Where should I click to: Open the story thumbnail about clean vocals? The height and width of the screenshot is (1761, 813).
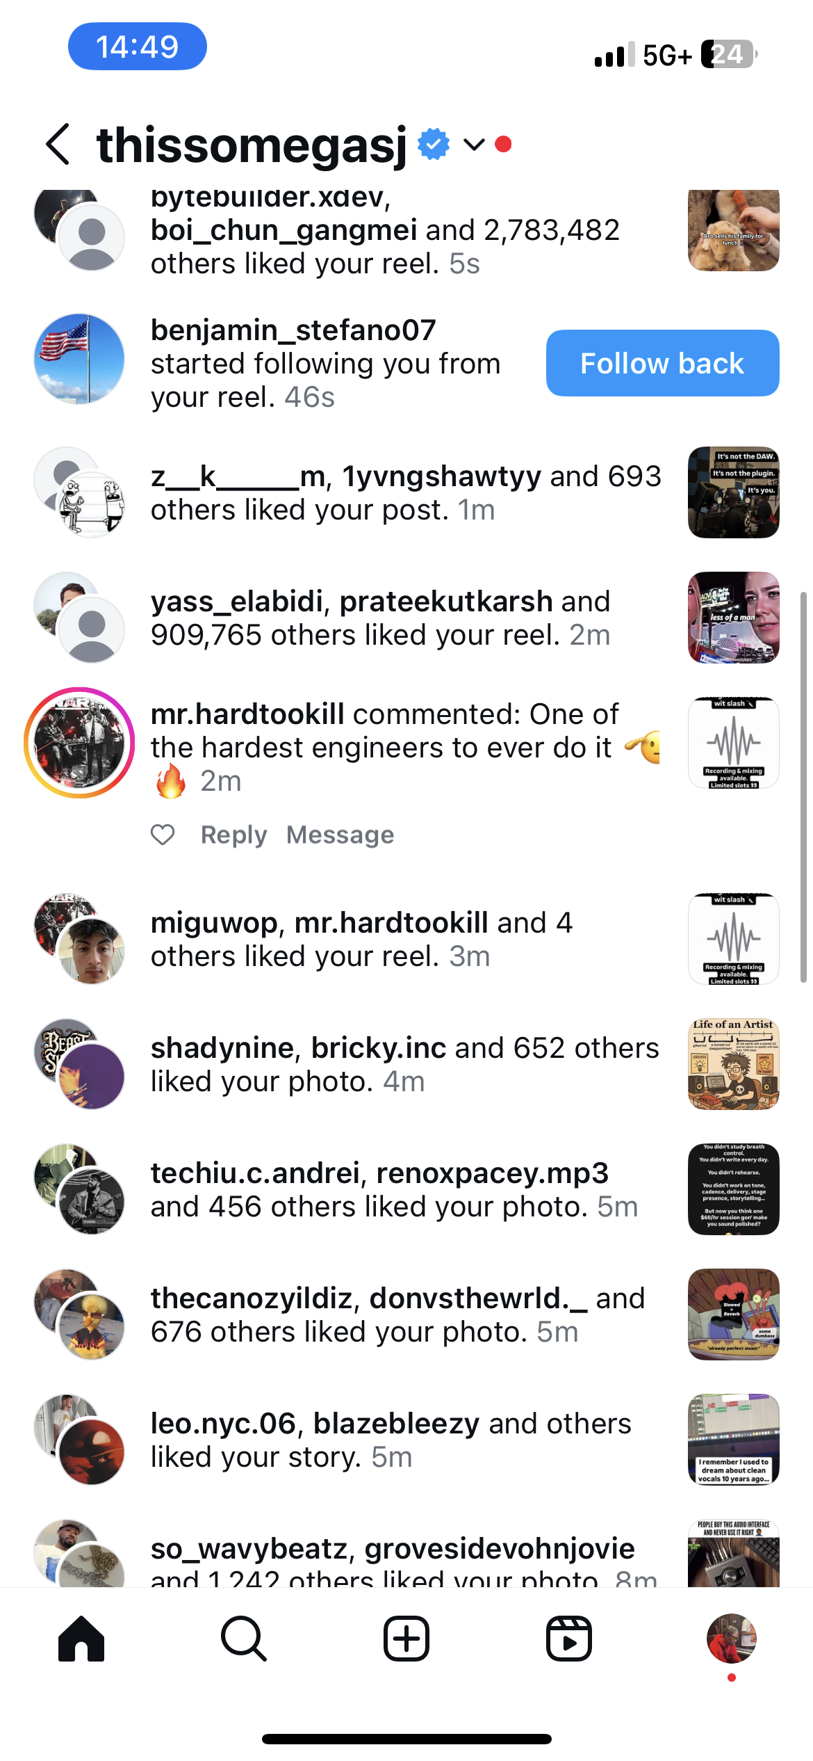(733, 1440)
